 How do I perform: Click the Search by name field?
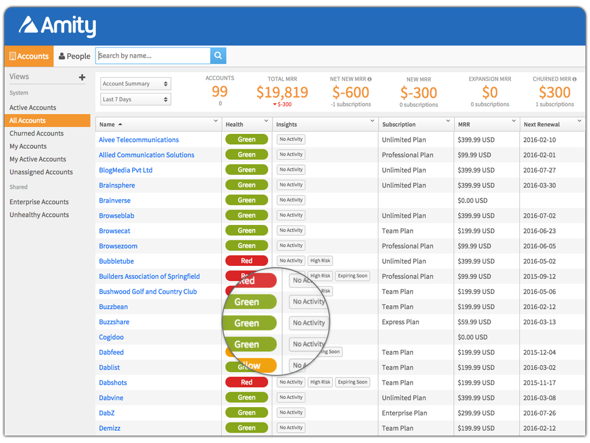pyautogui.click(x=153, y=56)
